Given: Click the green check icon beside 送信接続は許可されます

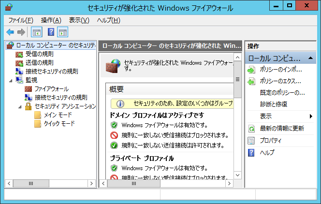Looking at the screenshot, I should (x=114, y=146).
